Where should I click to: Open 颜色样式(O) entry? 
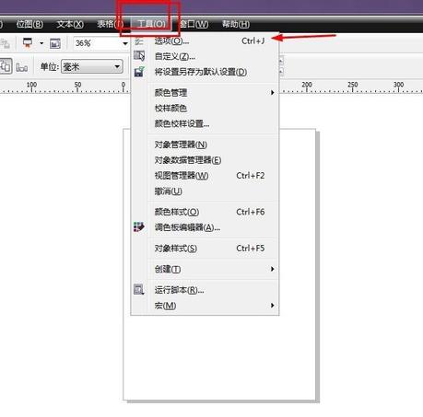[x=205, y=212]
